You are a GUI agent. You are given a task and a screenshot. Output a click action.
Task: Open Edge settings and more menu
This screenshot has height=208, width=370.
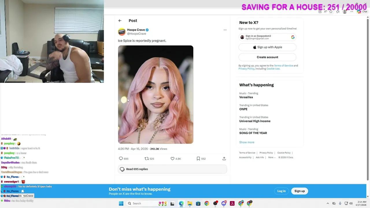(351, 12)
